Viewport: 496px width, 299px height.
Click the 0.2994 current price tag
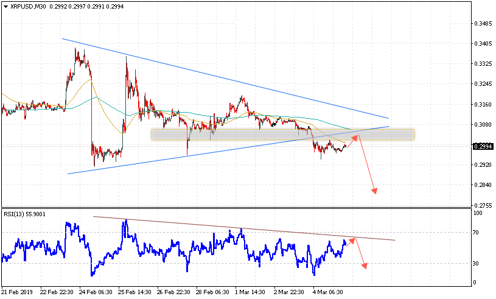click(x=483, y=146)
